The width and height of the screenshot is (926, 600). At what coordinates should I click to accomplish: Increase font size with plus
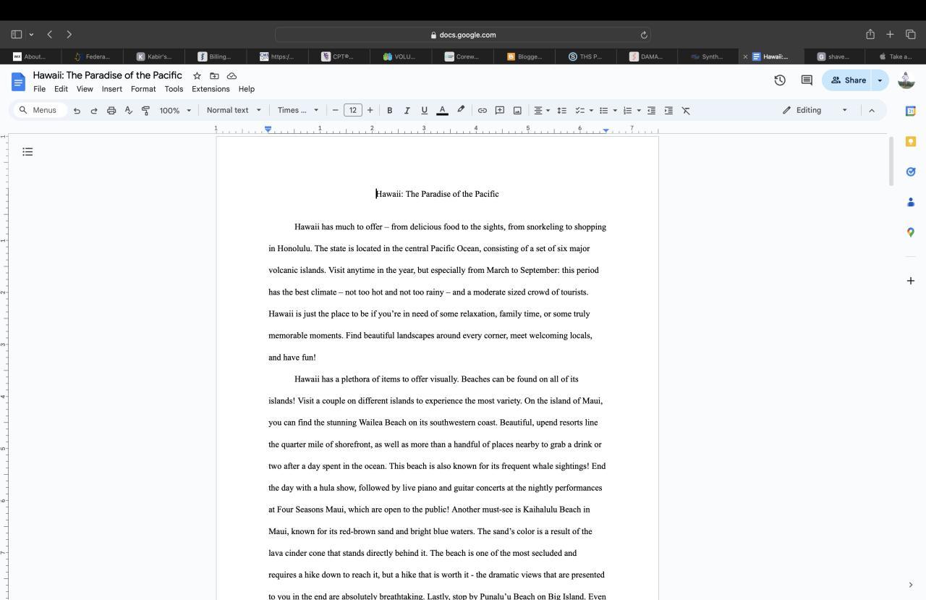(370, 110)
